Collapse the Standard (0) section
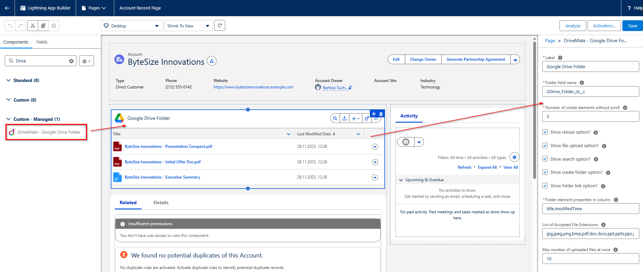The height and width of the screenshot is (272, 643). [8, 80]
